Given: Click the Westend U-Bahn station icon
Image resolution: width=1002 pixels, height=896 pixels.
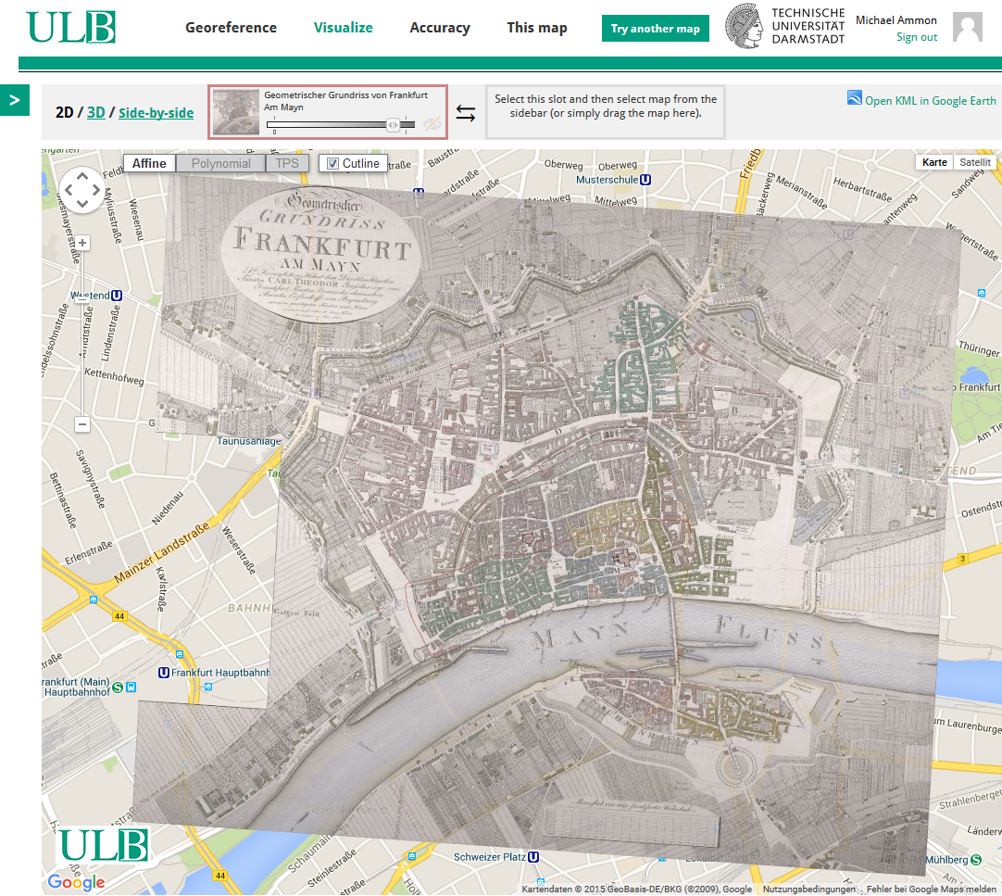Looking at the screenshot, I should click(x=117, y=296).
